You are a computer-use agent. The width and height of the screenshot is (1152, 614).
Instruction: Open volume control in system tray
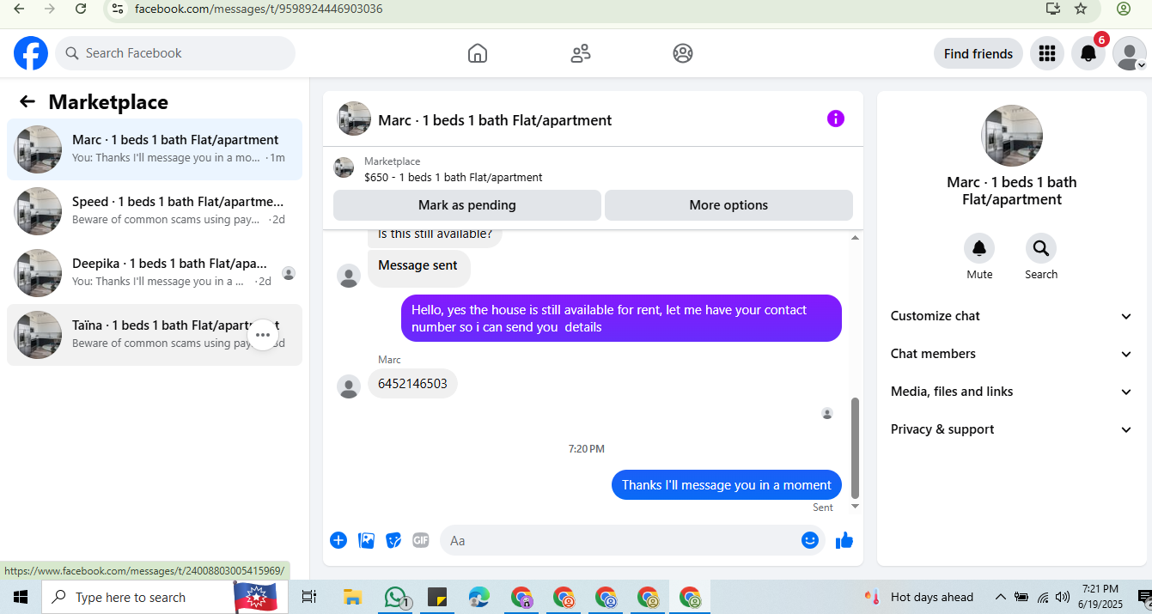point(1063,597)
